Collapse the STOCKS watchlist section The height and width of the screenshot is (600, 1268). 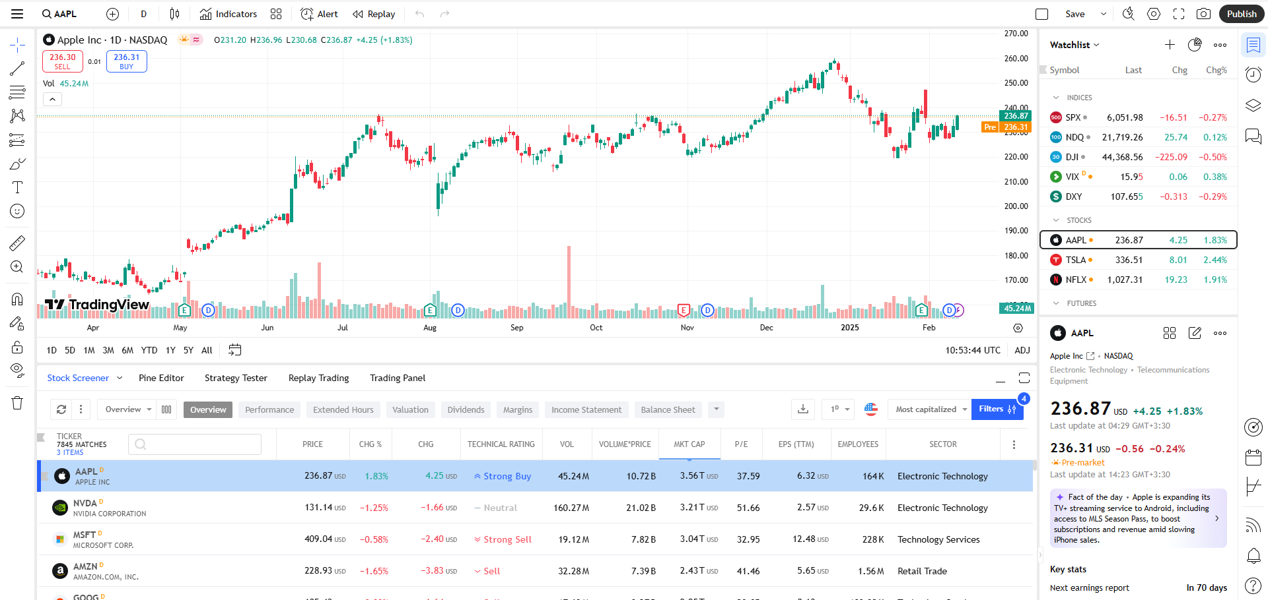(x=1056, y=220)
